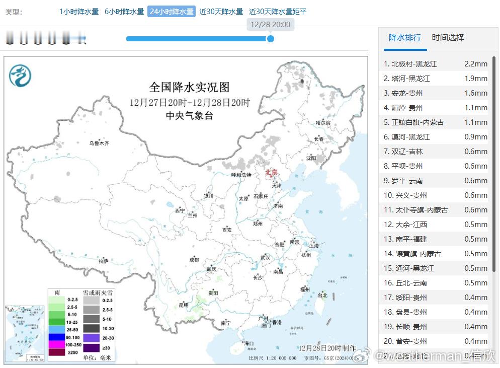Click the 北京 label on the map
500x368 pixels.
pyautogui.click(x=271, y=172)
